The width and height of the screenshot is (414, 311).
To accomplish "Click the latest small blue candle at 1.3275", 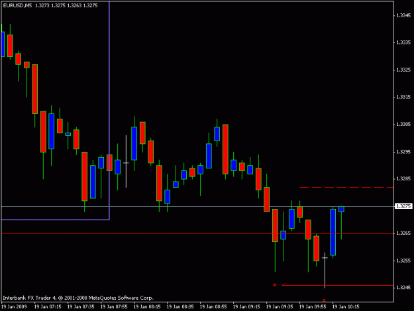I will pyautogui.click(x=341, y=209).
